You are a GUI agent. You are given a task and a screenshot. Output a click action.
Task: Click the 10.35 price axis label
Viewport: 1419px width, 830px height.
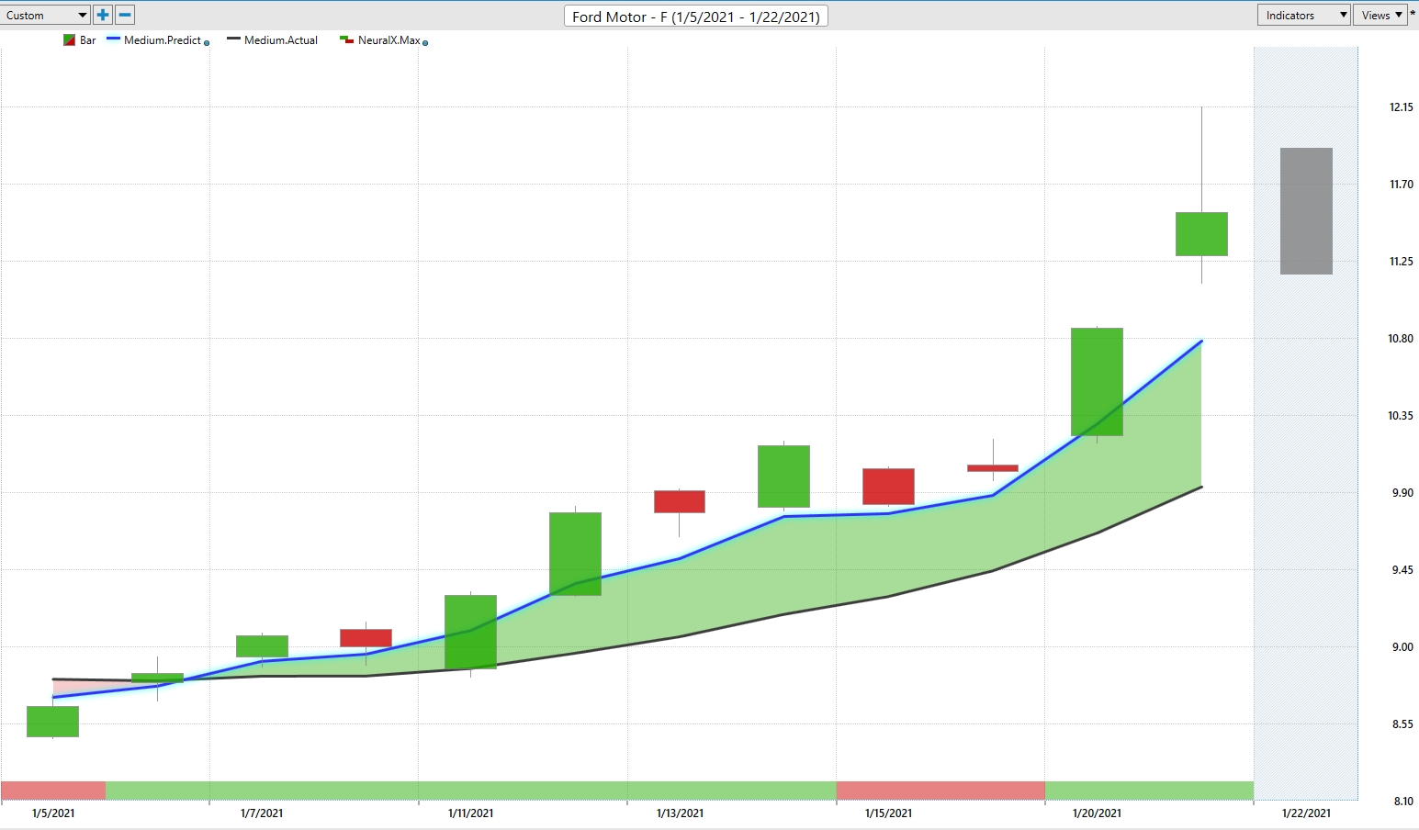(x=1401, y=416)
